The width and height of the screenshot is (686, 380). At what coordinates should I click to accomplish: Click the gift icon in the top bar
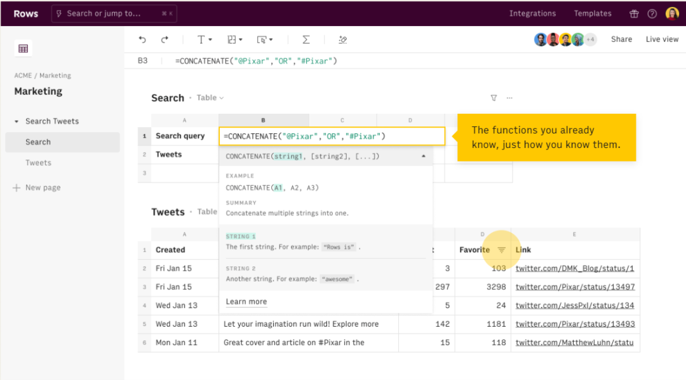634,13
